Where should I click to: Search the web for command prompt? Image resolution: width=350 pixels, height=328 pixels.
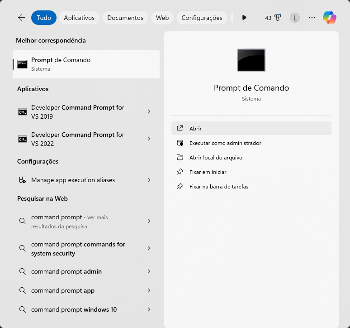70,222
